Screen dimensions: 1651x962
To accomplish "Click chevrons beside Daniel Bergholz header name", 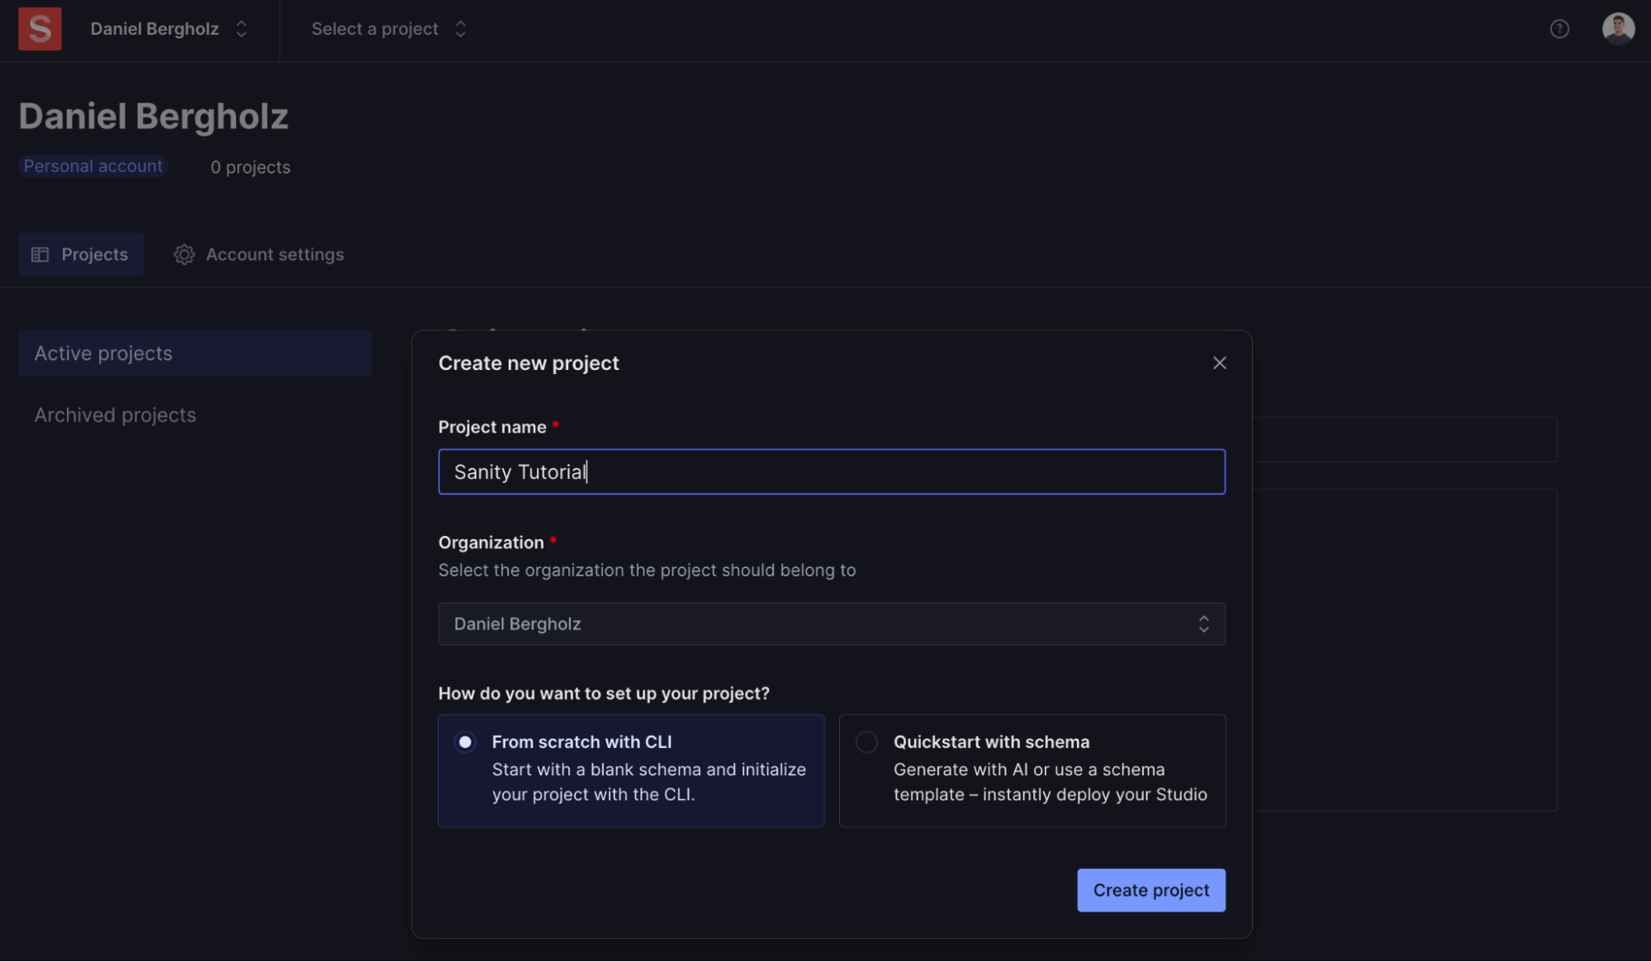I will point(241,29).
